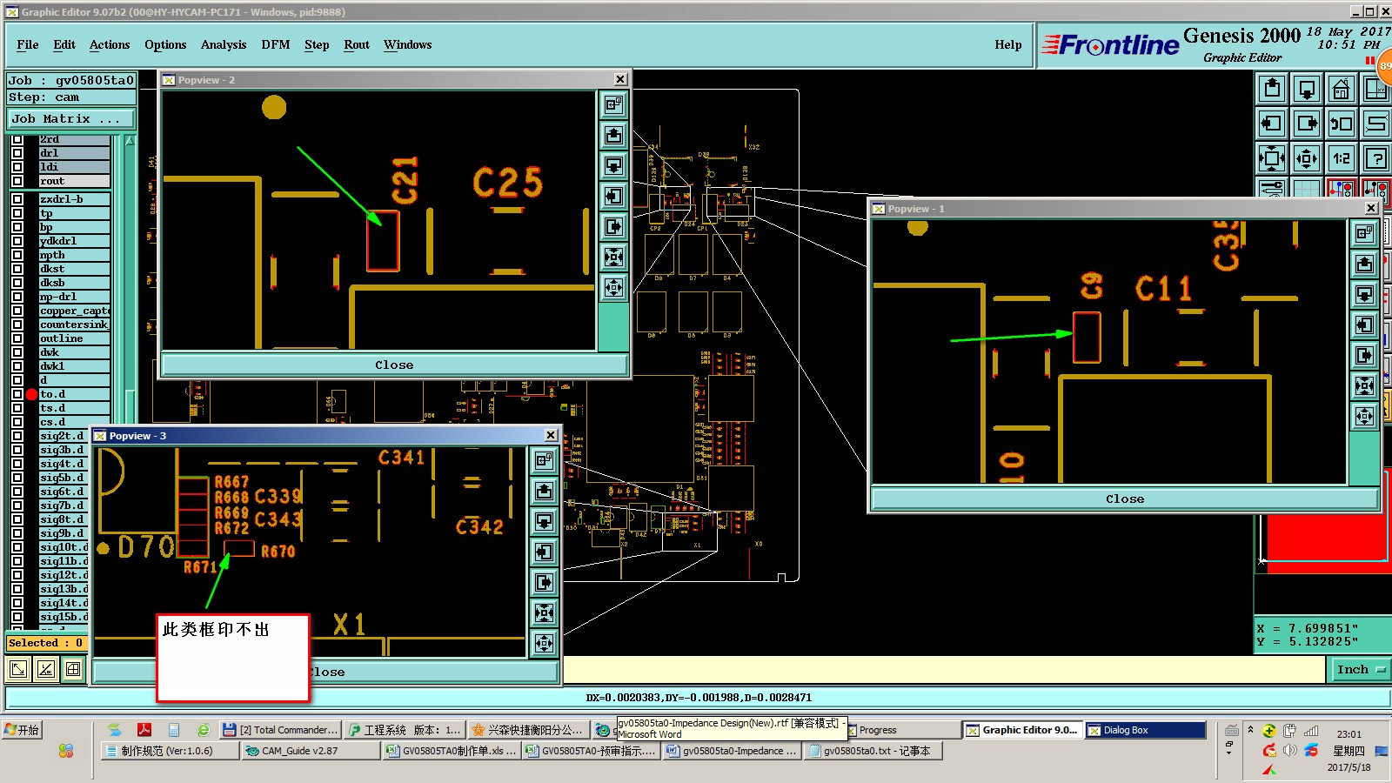Image resolution: width=1392 pixels, height=783 pixels.
Task: Click the top window icon in Popview - 2
Action: 614,105
